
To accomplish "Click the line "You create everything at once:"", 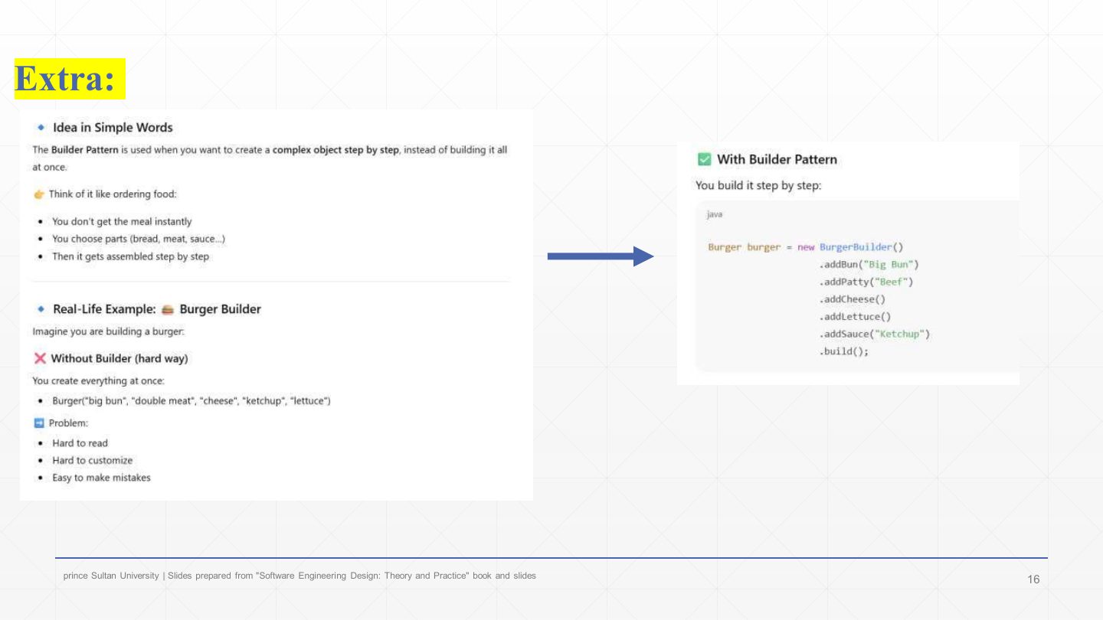I will point(98,380).
